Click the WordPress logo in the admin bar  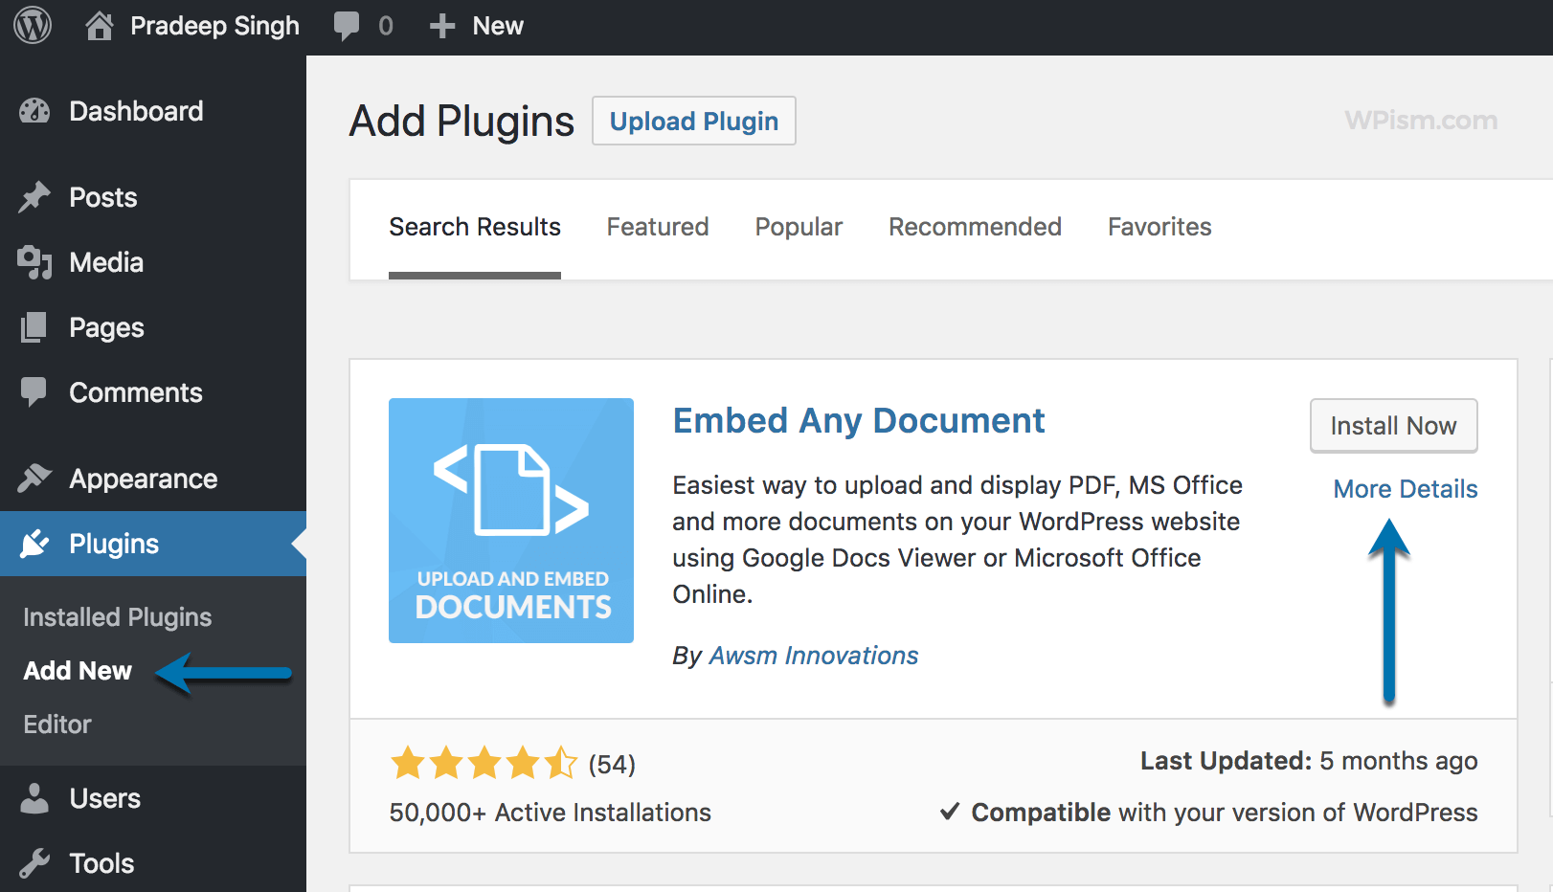[32, 24]
